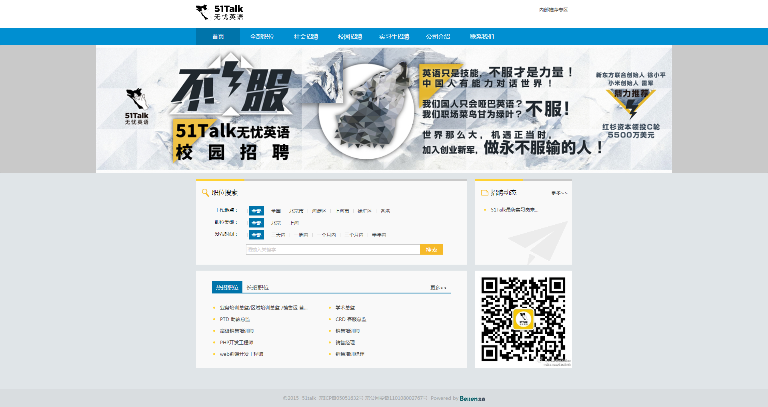
Task: Click the orange 搜索 button
Action: coord(432,249)
